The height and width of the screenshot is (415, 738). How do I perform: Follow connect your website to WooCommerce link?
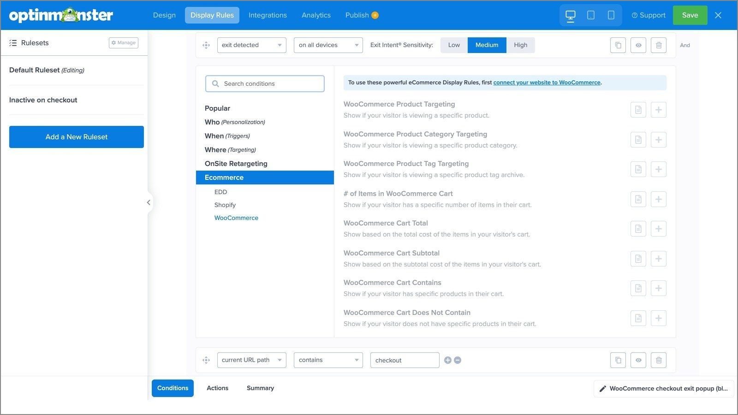click(x=547, y=83)
